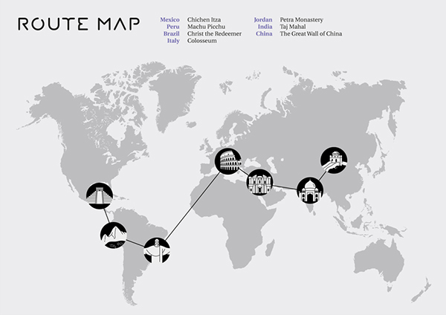Click the 'Italy' country label
The width and height of the screenshot is (446, 315).
click(x=173, y=41)
